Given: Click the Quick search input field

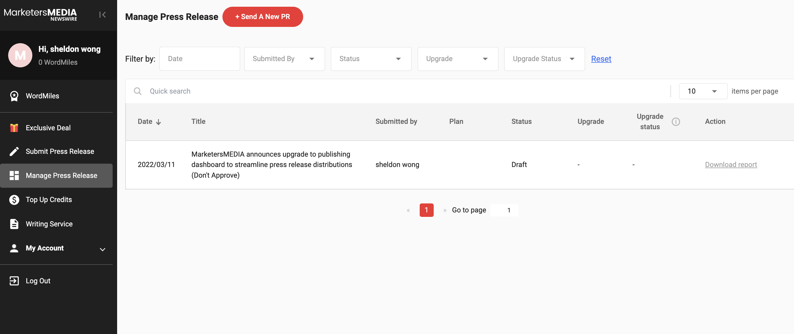Looking at the screenshot, I should [x=401, y=91].
